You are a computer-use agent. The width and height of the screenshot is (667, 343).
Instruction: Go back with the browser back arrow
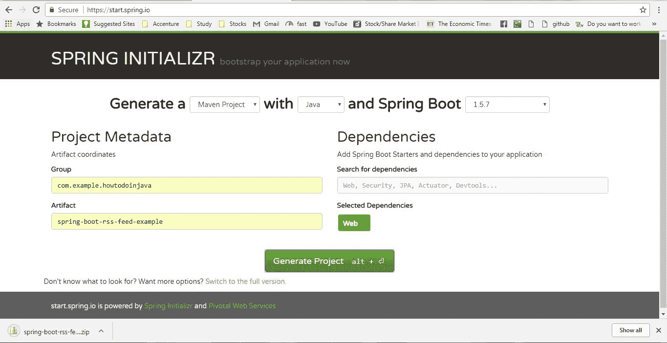click(x=8, y=10)
